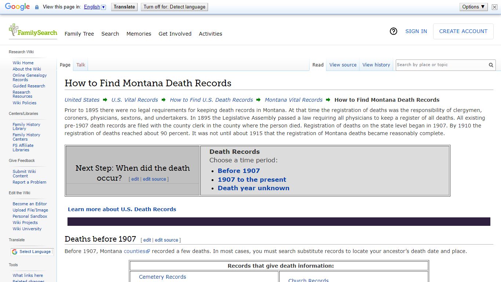Open Wiki Projects link
The height and width of the screenshot is (282, 501).
coord(25,223)
